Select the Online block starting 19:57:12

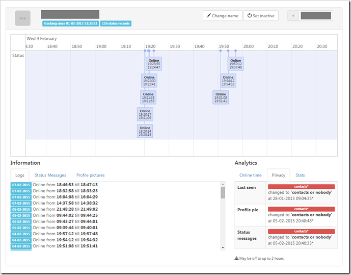pos(235,64)
